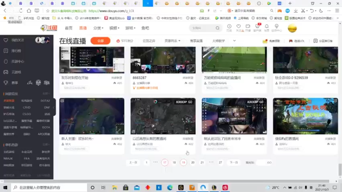Viewport: 342px width, 192px height.
Task: Open 在线LOL gamepad link
Action: click(297, 41)
